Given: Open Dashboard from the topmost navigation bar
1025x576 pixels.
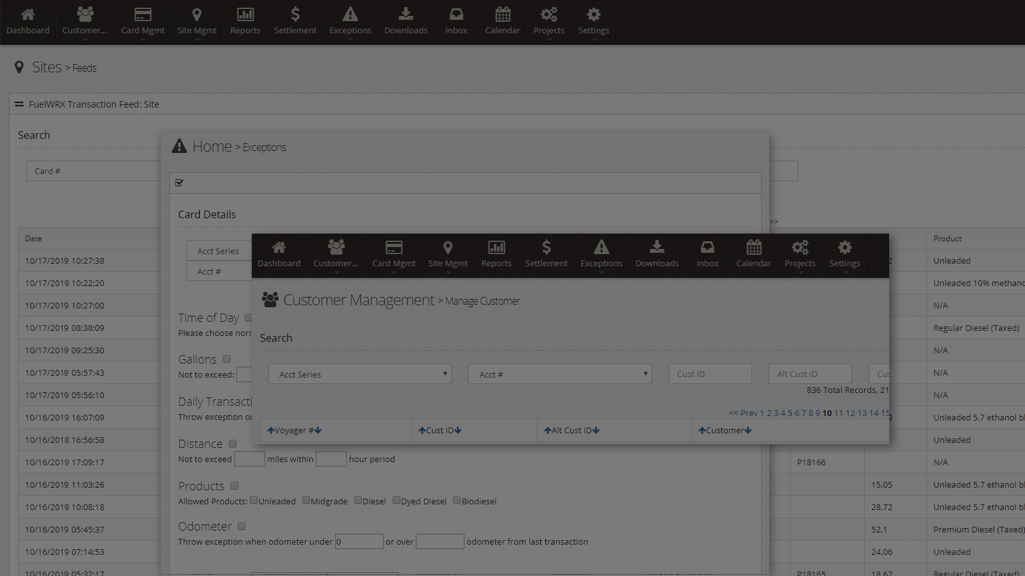Looking at the screenshot, I should [28, 21].
